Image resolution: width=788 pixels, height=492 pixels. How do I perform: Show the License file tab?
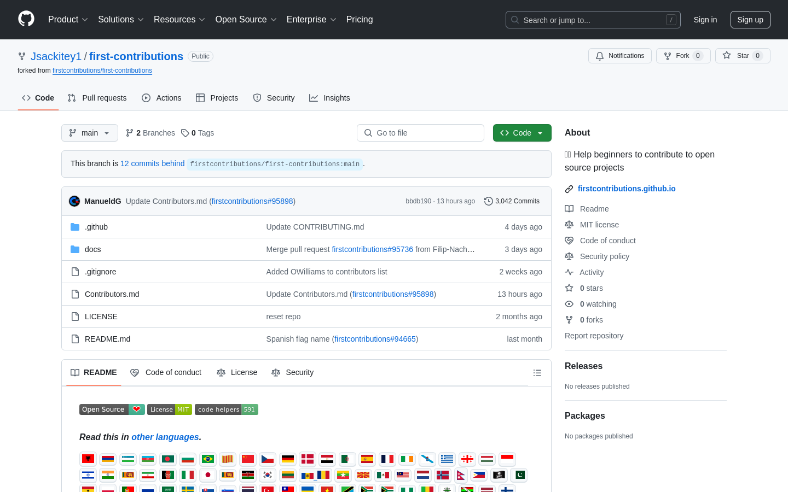[x=237, y=373]
